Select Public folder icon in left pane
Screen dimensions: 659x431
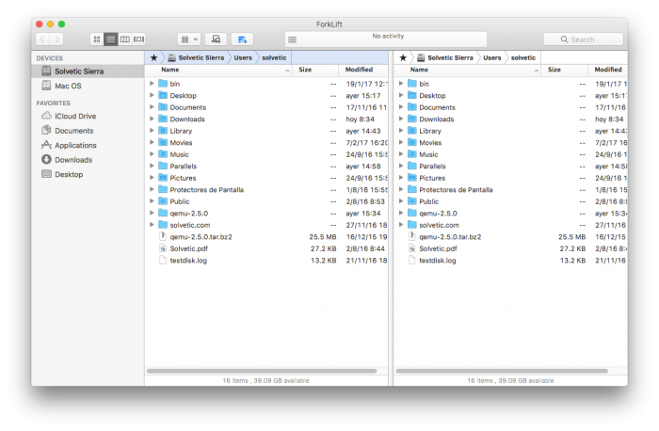point(163,201)
